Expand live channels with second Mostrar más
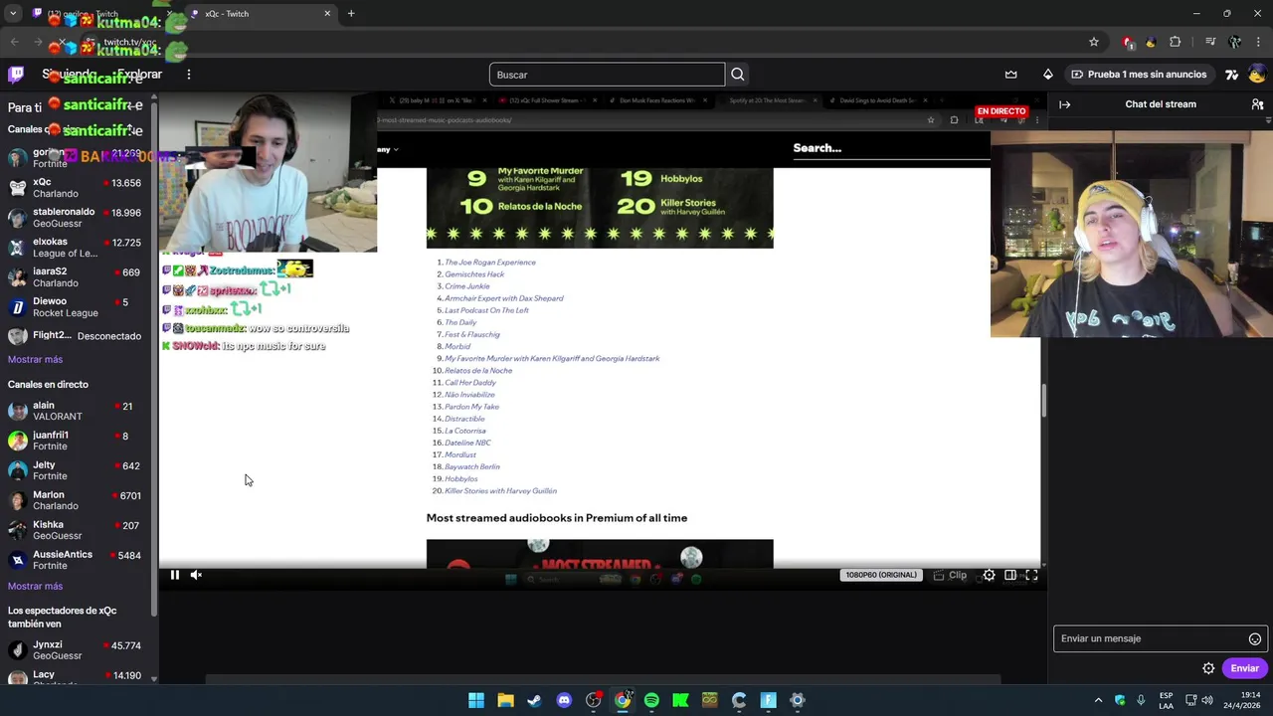This screenshot has width=1273, height=716. 35,587
